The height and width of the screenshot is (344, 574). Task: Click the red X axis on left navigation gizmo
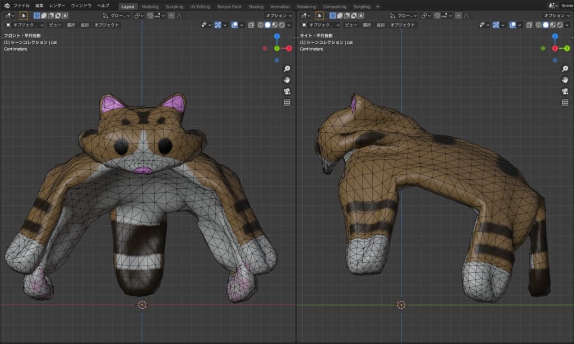tap(289, 48)
